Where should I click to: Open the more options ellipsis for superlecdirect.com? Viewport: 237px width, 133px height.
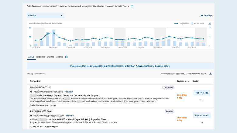click(x=202, y=122)
